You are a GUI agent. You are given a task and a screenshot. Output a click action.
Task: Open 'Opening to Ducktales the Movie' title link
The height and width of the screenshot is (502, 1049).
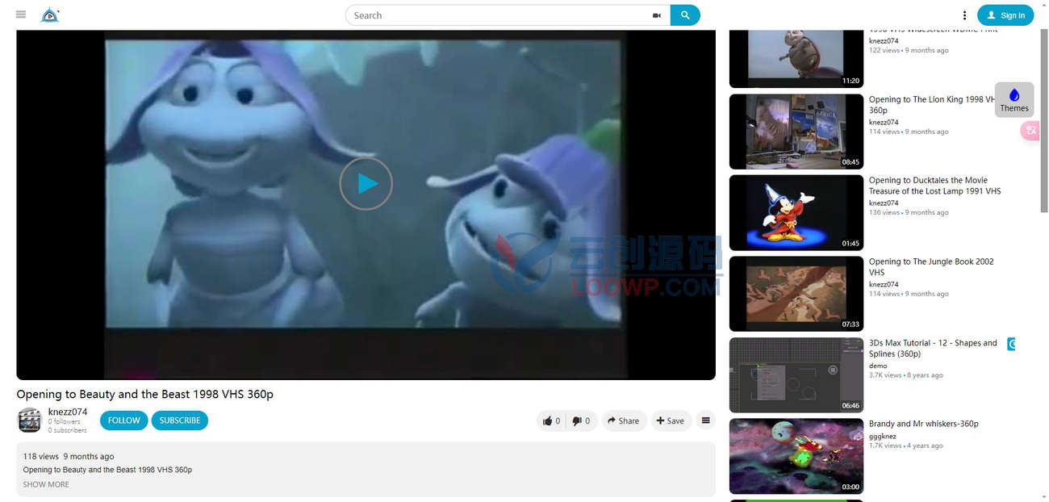click(934, 186)
